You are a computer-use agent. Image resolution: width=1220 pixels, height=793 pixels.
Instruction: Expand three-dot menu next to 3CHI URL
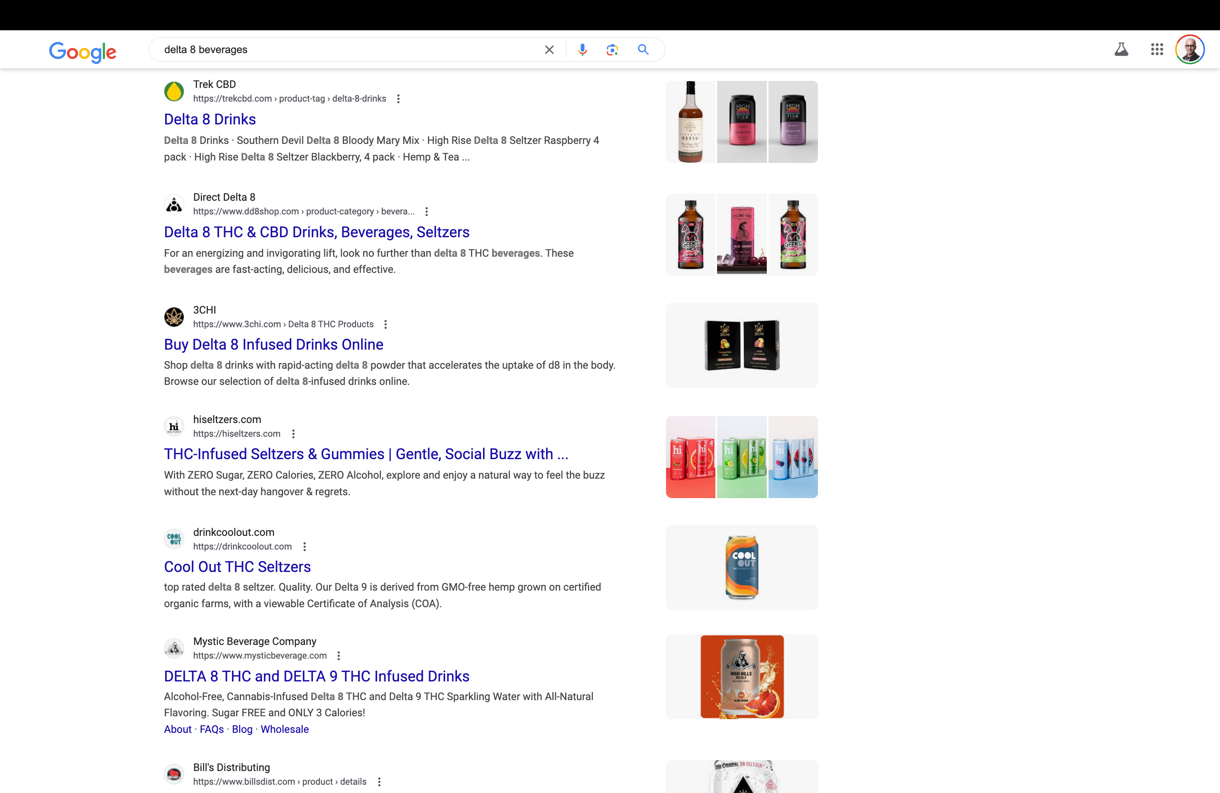(x=386, y=324)
